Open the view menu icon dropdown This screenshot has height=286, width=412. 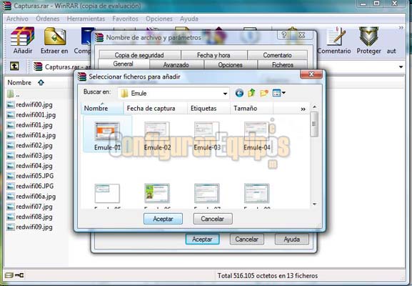coord(278,93)
